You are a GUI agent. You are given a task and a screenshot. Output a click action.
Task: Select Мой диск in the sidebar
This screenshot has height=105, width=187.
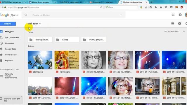pyautogui.click(x=9, y=32)
